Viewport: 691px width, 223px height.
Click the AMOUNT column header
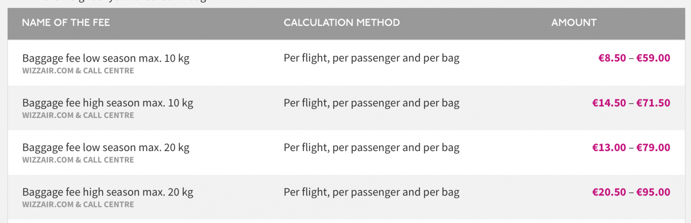[574, 23]
